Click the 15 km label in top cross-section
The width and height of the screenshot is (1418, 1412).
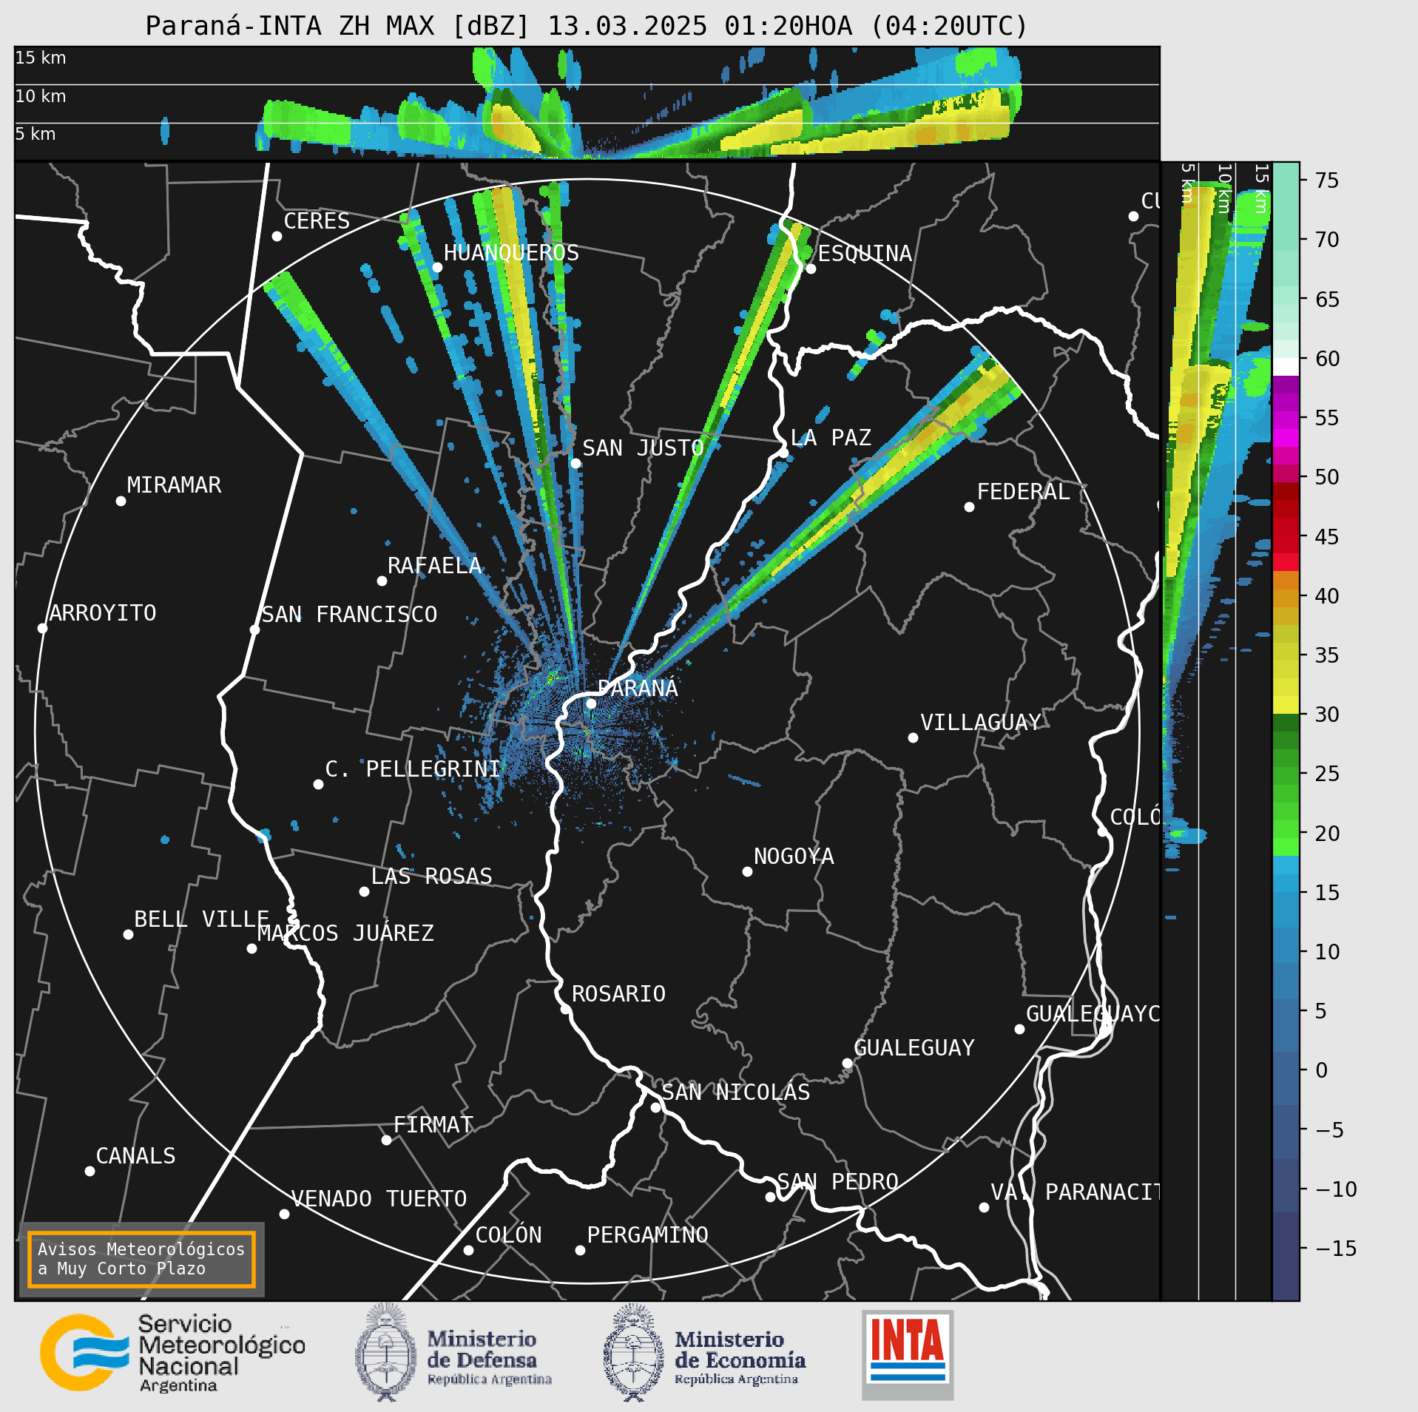pyautogui.click(x=41, y=58)
